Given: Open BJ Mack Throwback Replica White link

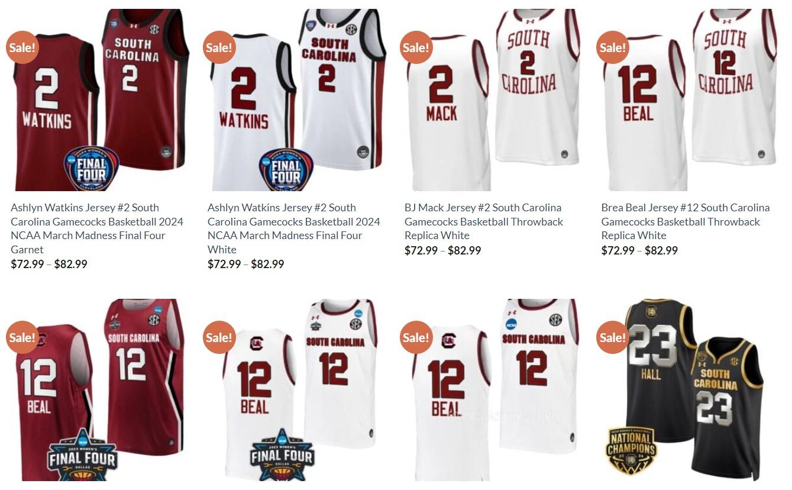Looking at the screenshot, I should point(484,221).
